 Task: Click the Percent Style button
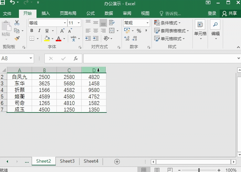(x=139, y=31)
